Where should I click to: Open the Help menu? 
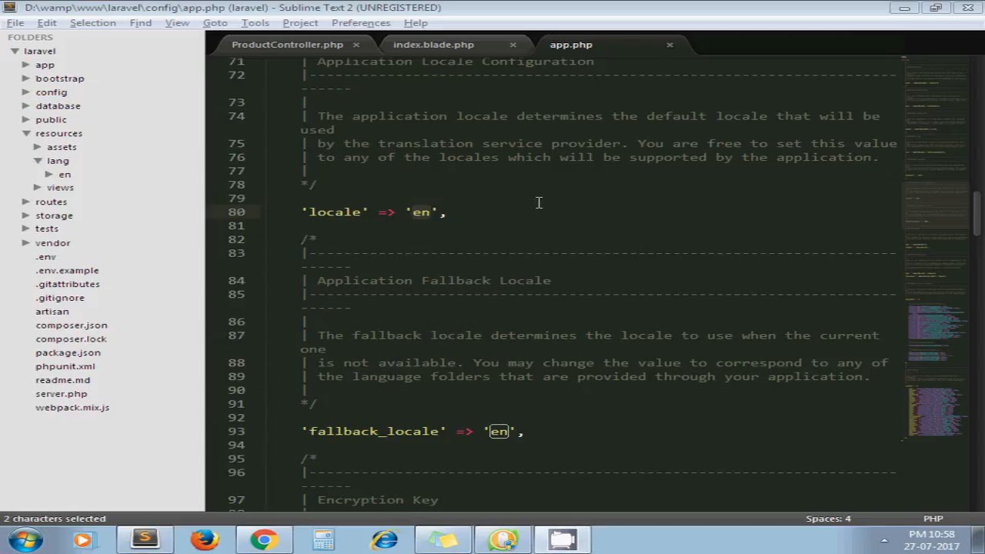coord(416,23)
